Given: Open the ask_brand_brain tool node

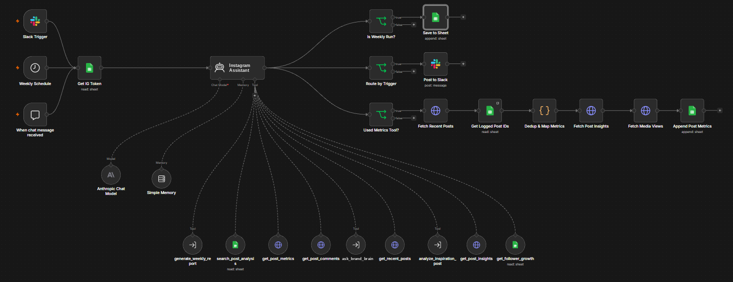Looking at the screenshot, I should click(x=356, y=244).
